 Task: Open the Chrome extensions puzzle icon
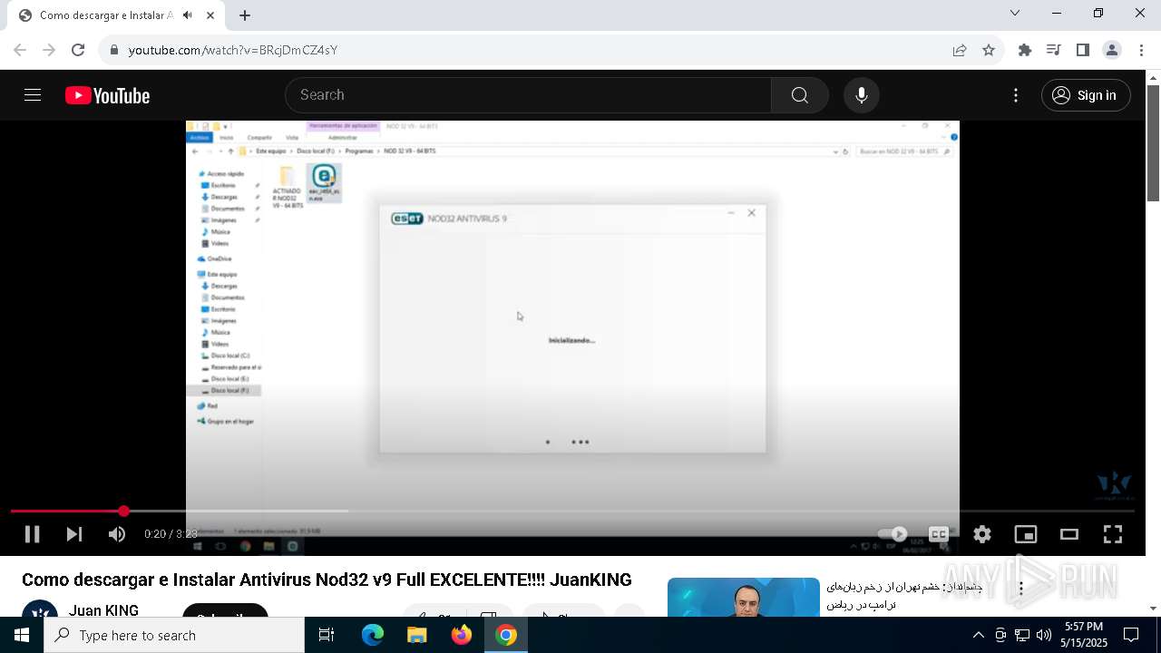point(1025,50)
